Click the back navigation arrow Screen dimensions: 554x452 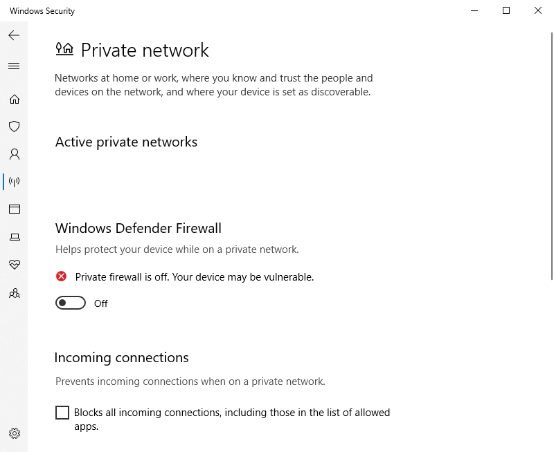(x=14, y=35)
